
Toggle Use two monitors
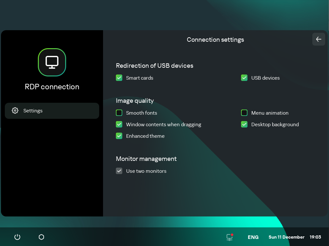point(119,171)
